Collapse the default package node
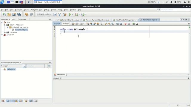This screenshot has width=191, height=107. click(x=7, y=27)
